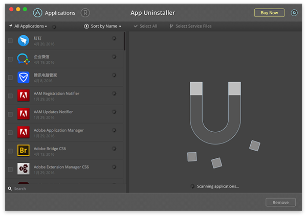Select Adobe Application Manager name
Image resolution: width=307 pixels, height=217 pixels.
(x=58, y=130)
